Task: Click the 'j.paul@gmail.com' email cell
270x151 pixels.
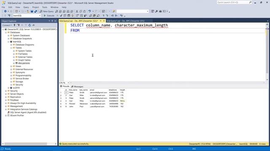Action: [x=97, y=107]
